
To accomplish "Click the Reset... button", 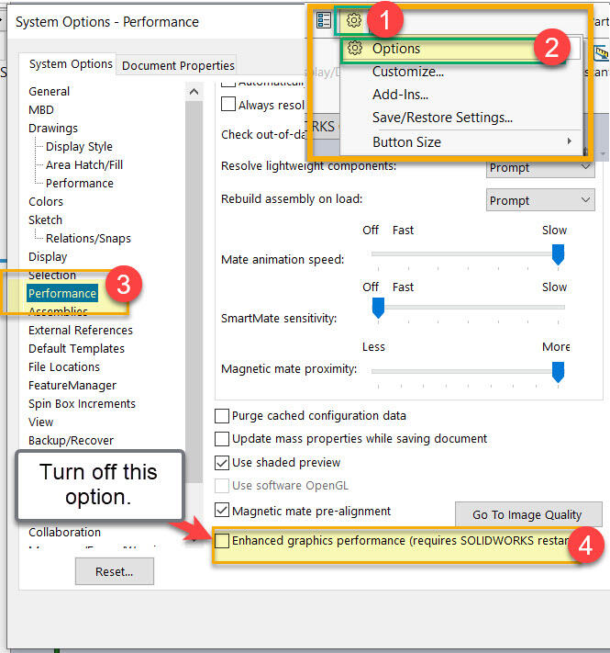I will click(x=115, y=571).
